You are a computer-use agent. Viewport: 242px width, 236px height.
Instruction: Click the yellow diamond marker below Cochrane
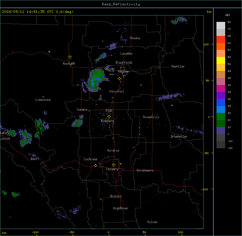click(95, 165)
